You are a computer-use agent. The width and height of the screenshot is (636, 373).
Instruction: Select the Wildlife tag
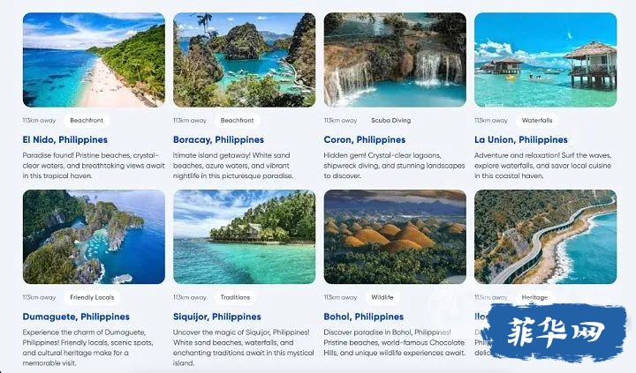pyautogui.click(x=382, y=297)
